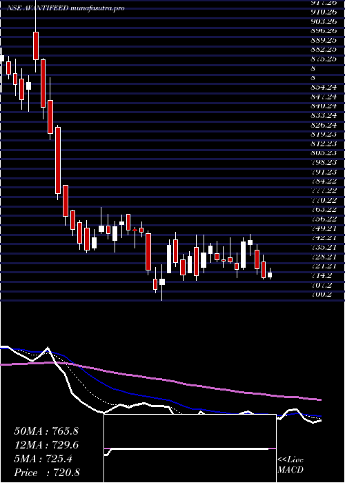Click the MACD label
The height and width of the screenshot is (483, 345).
(290, 470)
